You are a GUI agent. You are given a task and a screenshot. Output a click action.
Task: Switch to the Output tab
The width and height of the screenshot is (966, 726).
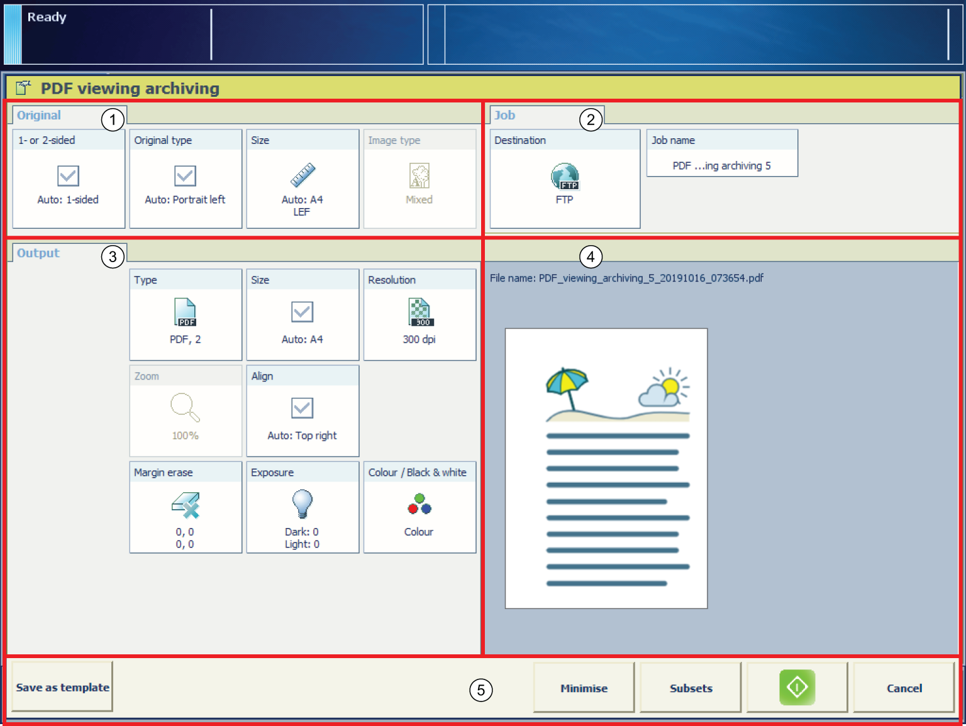[38, 253]
